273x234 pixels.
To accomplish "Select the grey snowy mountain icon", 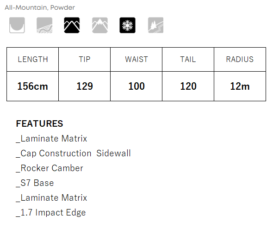I will click(100, 25).
